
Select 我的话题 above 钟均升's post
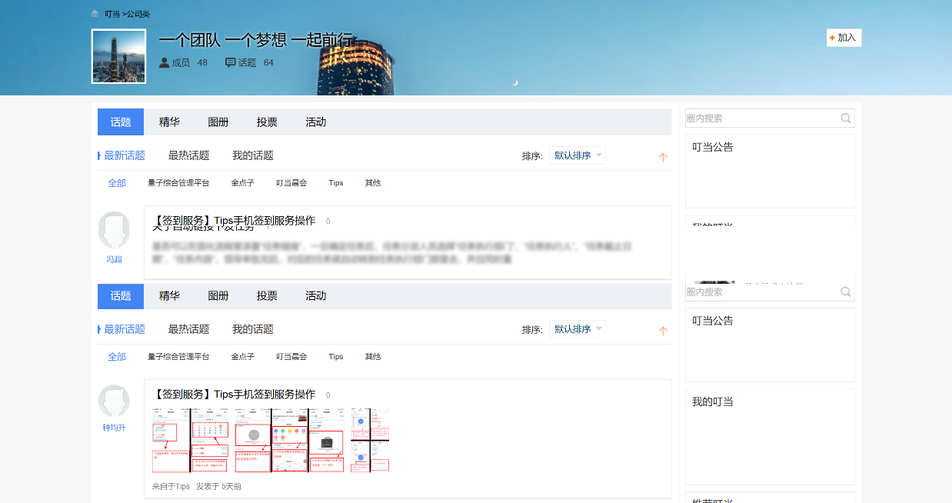click(252, 329)
